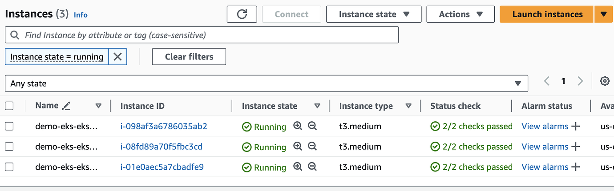Expand the Actions dropdown

coord(460,14)
